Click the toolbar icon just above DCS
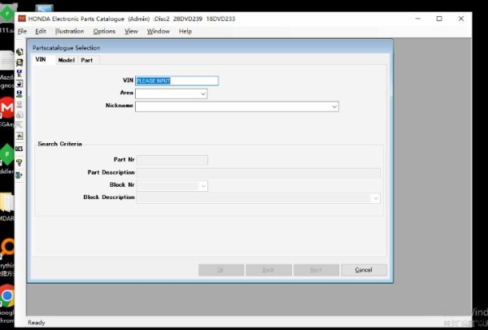Screen dimensions: 488x330 pos(20,136)
